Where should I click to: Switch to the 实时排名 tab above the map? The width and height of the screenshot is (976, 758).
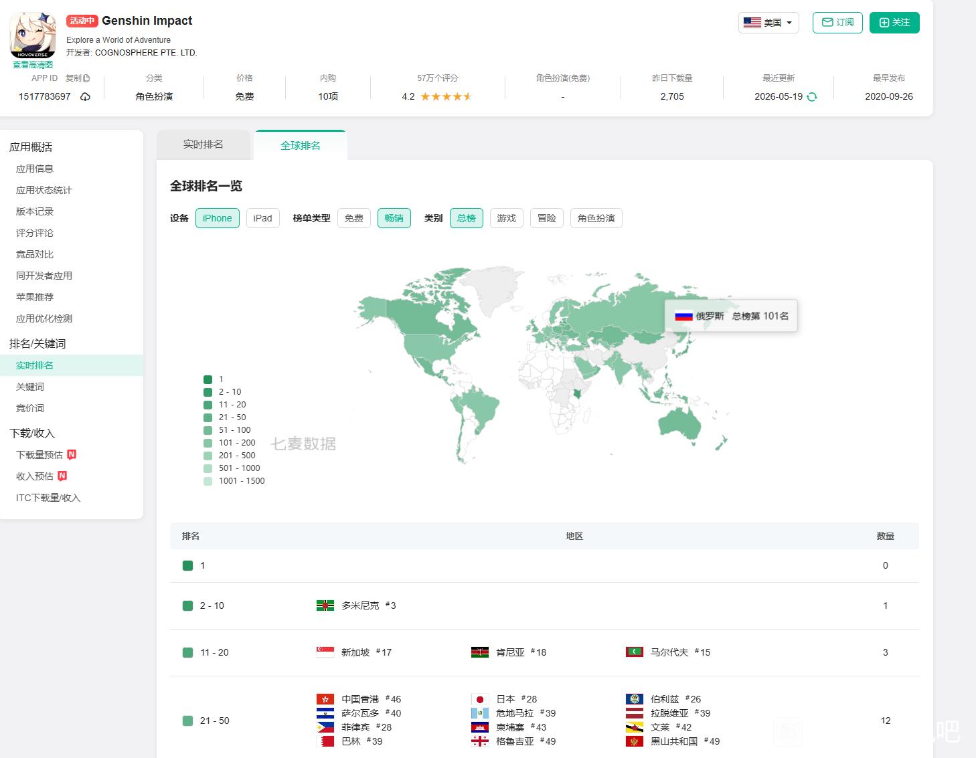(204, 145)
